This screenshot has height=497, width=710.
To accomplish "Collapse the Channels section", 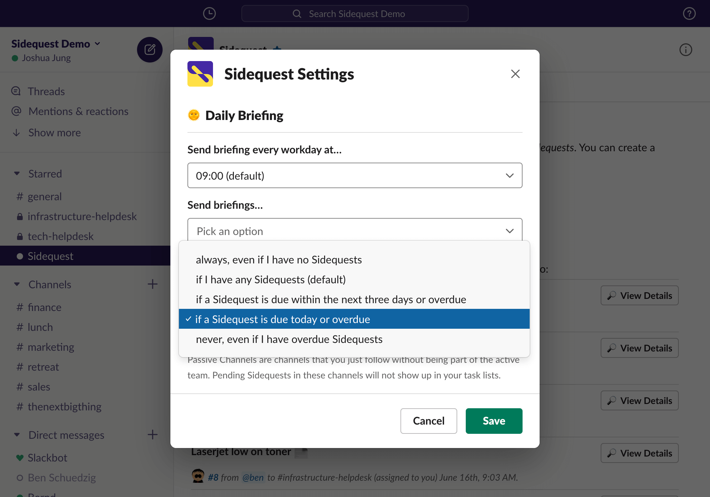I will [17, 284].
